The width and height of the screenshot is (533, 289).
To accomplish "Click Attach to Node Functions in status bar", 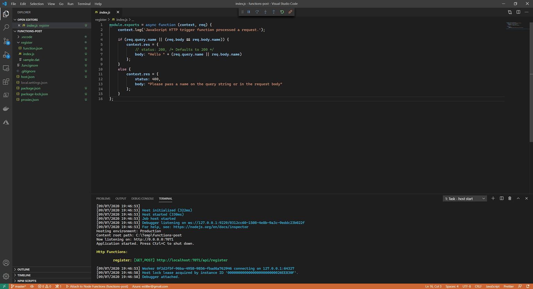I will (x=99, y=286).
